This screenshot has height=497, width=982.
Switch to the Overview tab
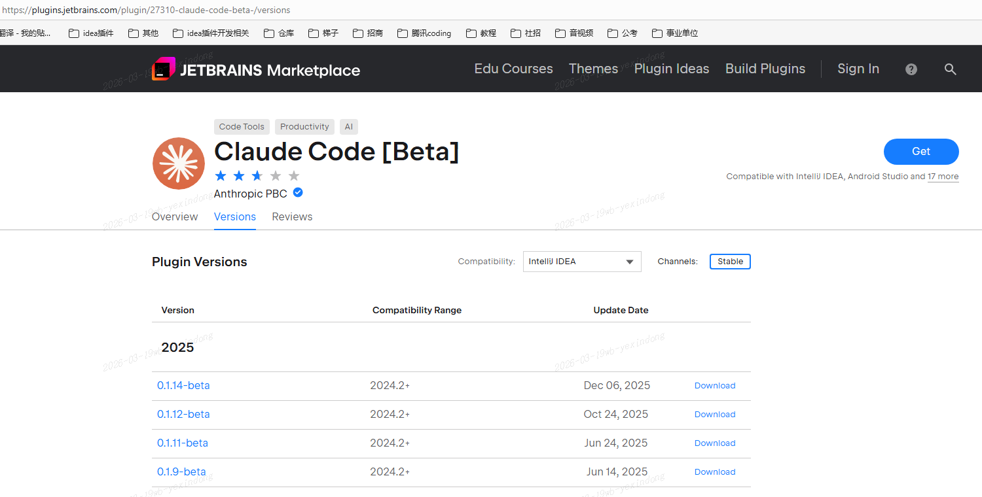[x=175, y=216]
